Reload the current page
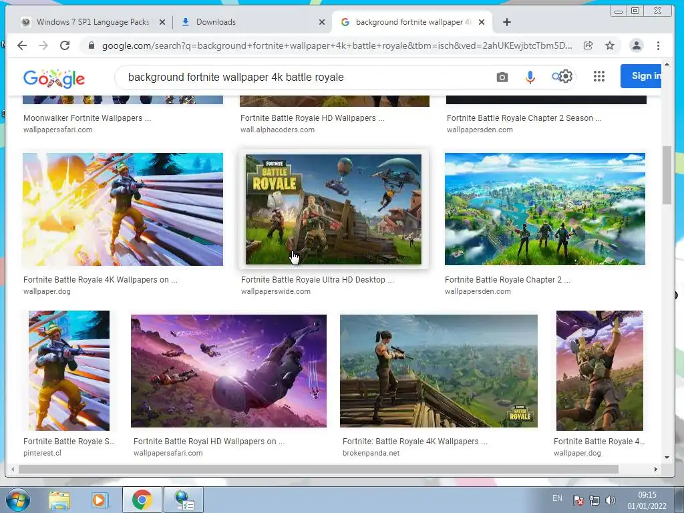Screen dimensions: 684x513 pyautogui.click(x=65, y=45)
